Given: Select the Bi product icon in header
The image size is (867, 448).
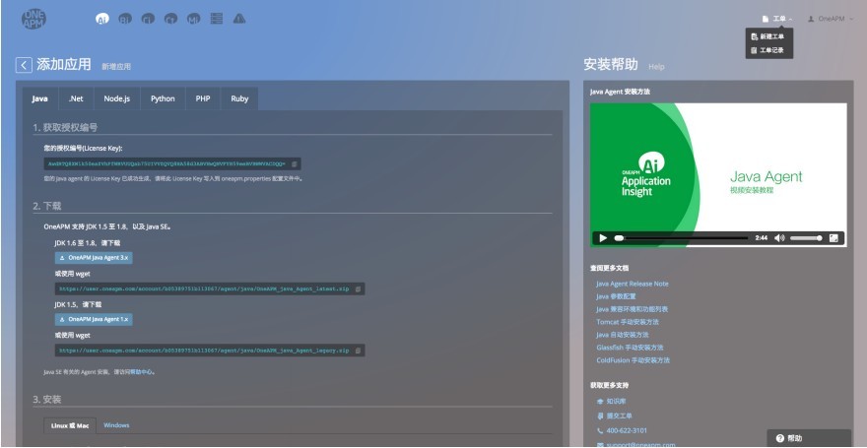Looking at the screenshot, I should tap(125, 20).
